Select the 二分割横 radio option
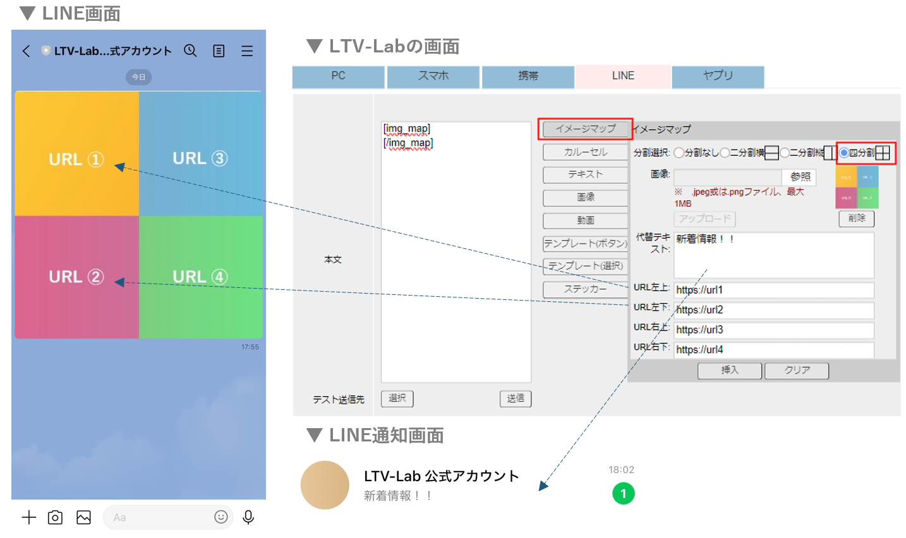Screen dimensions: 906x538 pos(725,153)
